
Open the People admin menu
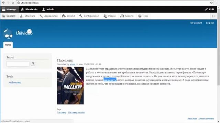(110, 16)
